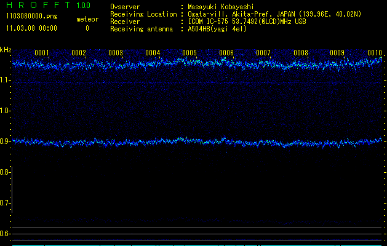
Task: Click the A504HB antenna text
Action: pos(217,29)
